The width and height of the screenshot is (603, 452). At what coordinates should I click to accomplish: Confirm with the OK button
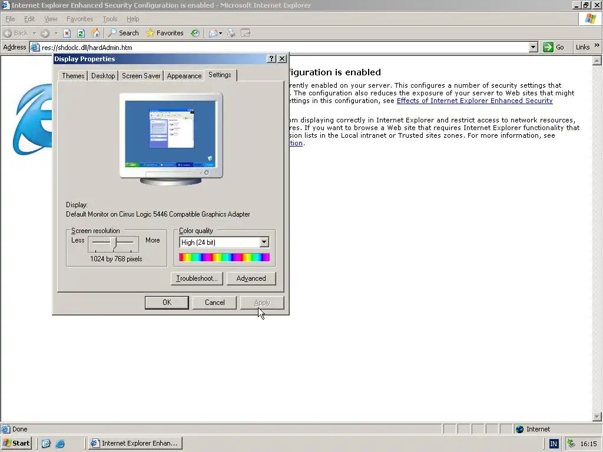click(167, 303)
